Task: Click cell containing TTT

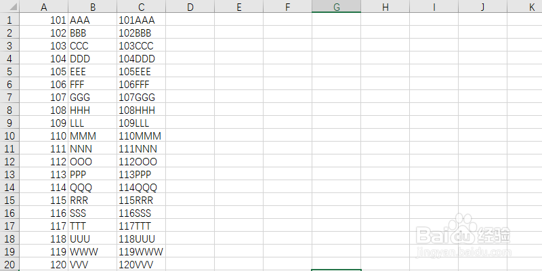Action: point(93,225)
